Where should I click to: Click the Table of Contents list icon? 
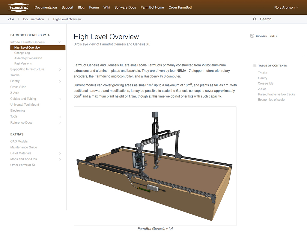point(255,66)
